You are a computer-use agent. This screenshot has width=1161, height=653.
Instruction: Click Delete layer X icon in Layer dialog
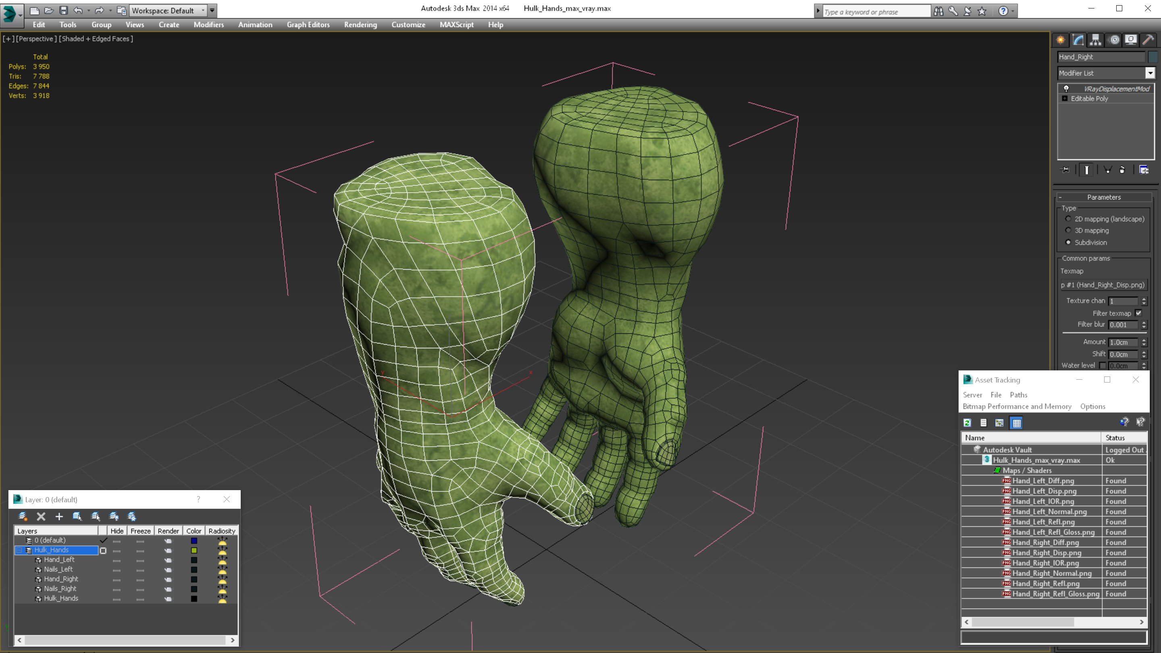pos(41,516)
